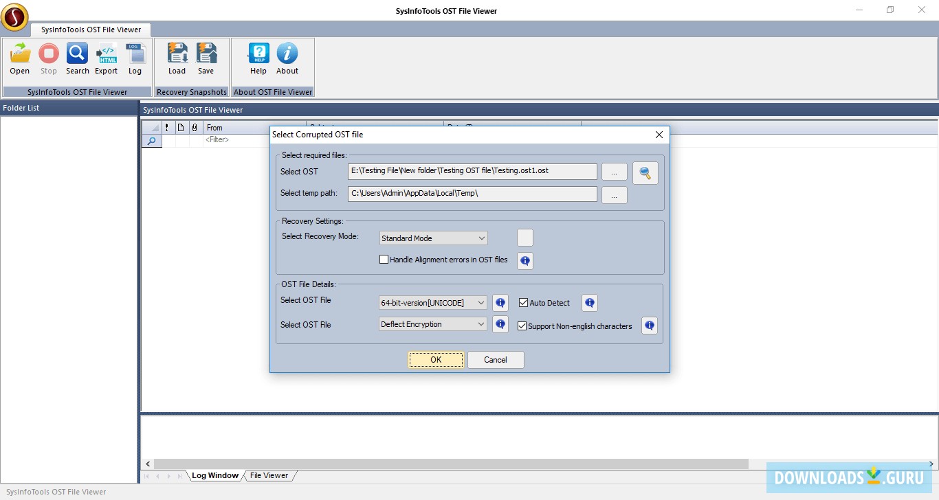This screenshot has height=500, width=939.
Task: Click the About icon in the ribbon
Action: pos(287,58)
